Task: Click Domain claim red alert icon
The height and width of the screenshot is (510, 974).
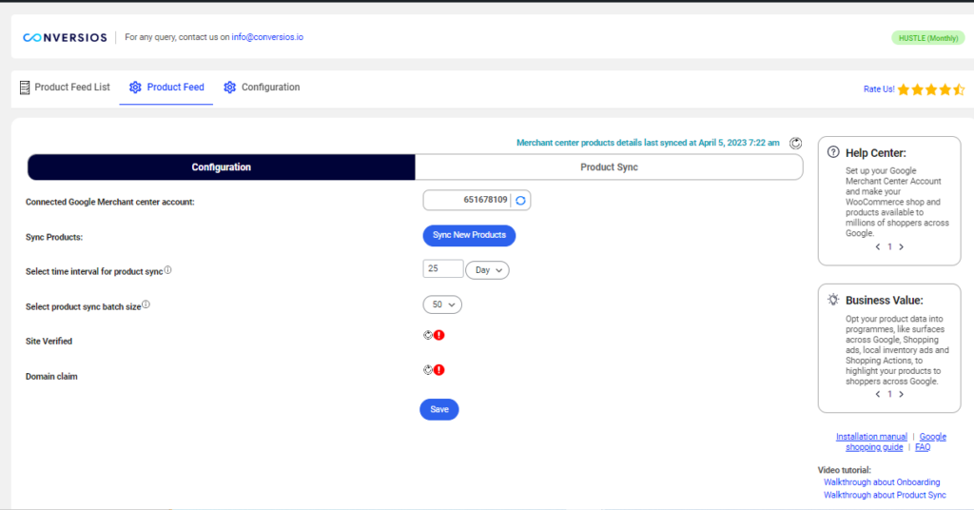Action: (x=439, y=369)
